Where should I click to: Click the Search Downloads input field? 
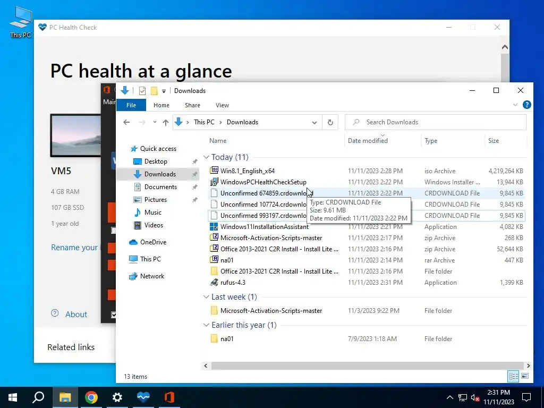point(436,122)
